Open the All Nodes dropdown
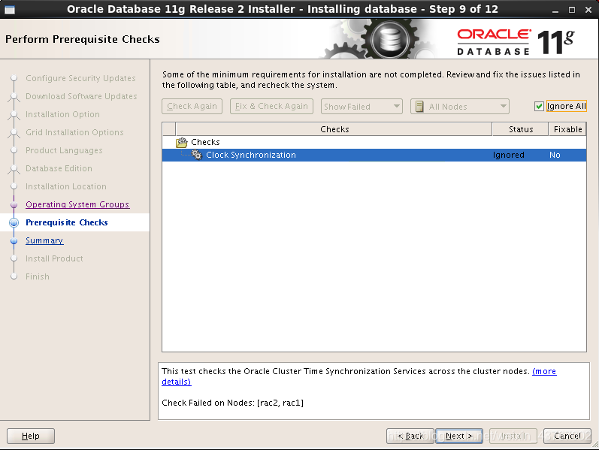The image size is (599, 450). 459,107
